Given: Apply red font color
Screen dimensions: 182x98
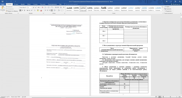Looking at the screenshot, I should point(41,10).
